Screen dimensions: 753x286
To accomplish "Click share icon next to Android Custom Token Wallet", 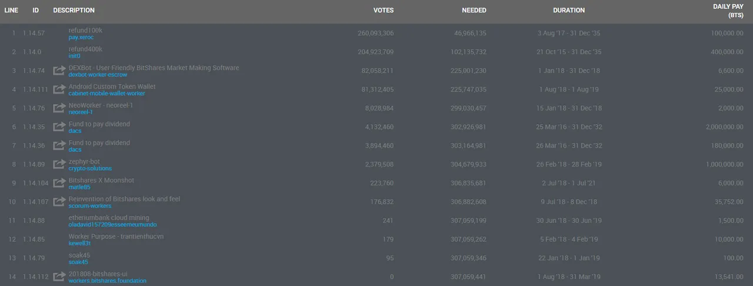I will 59,89.
